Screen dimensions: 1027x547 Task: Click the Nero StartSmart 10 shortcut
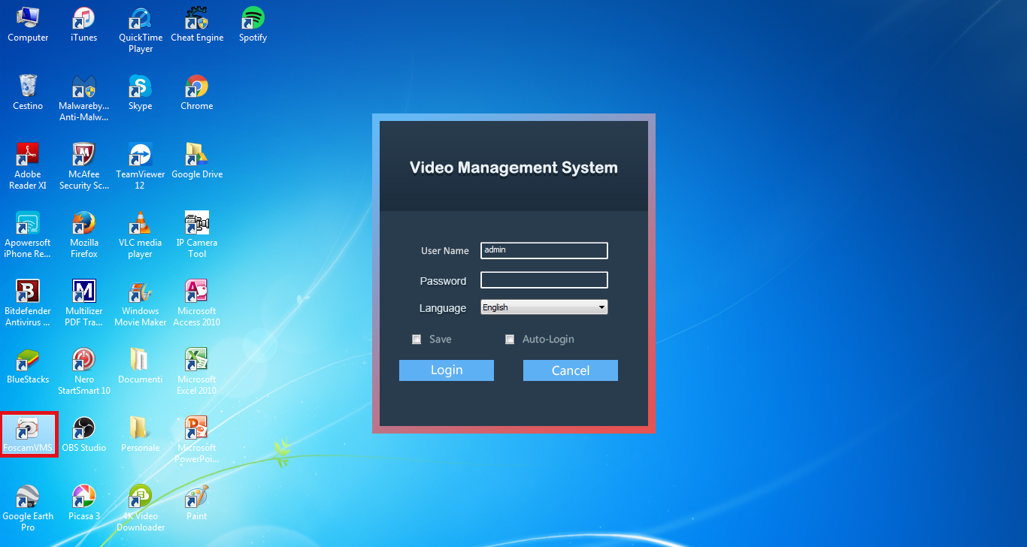coord(84,372)
